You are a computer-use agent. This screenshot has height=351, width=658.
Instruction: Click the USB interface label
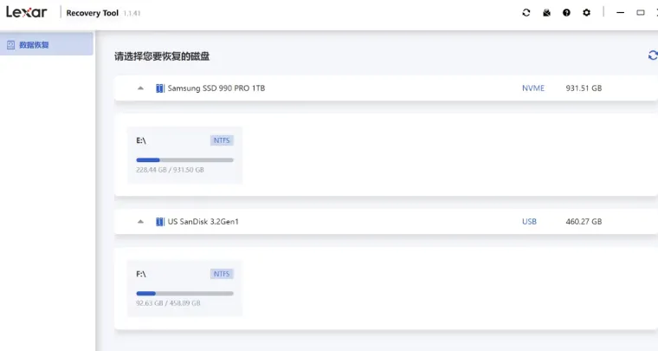529,221
